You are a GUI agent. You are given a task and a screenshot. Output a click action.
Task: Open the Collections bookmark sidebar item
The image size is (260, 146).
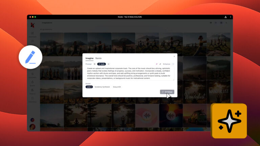32,99
